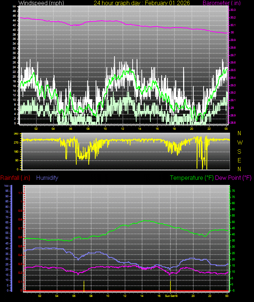The width and height of the screenshot is (254, 302).
Task: Click the '29.5' barometer scale value
Action: (x=233, y=70)
